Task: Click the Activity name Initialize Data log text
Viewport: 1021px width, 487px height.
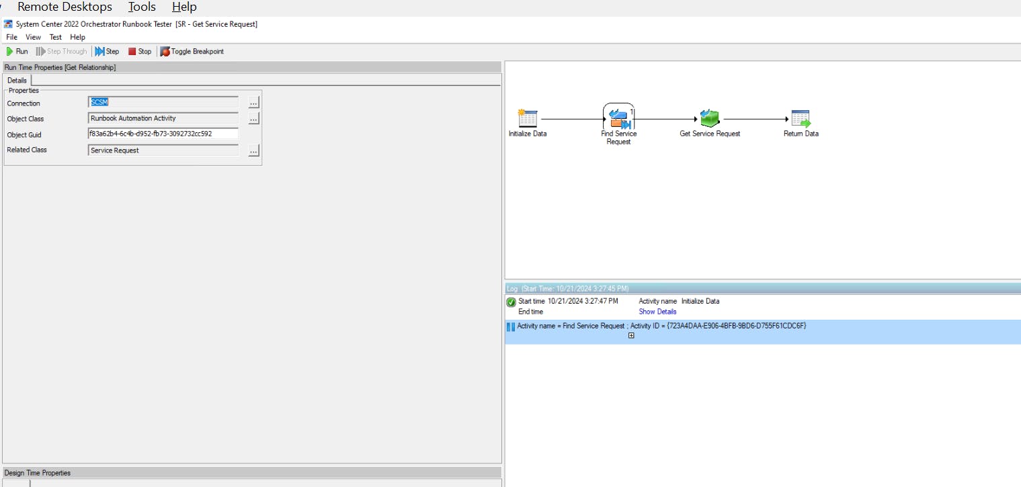Action: point(679,302)
